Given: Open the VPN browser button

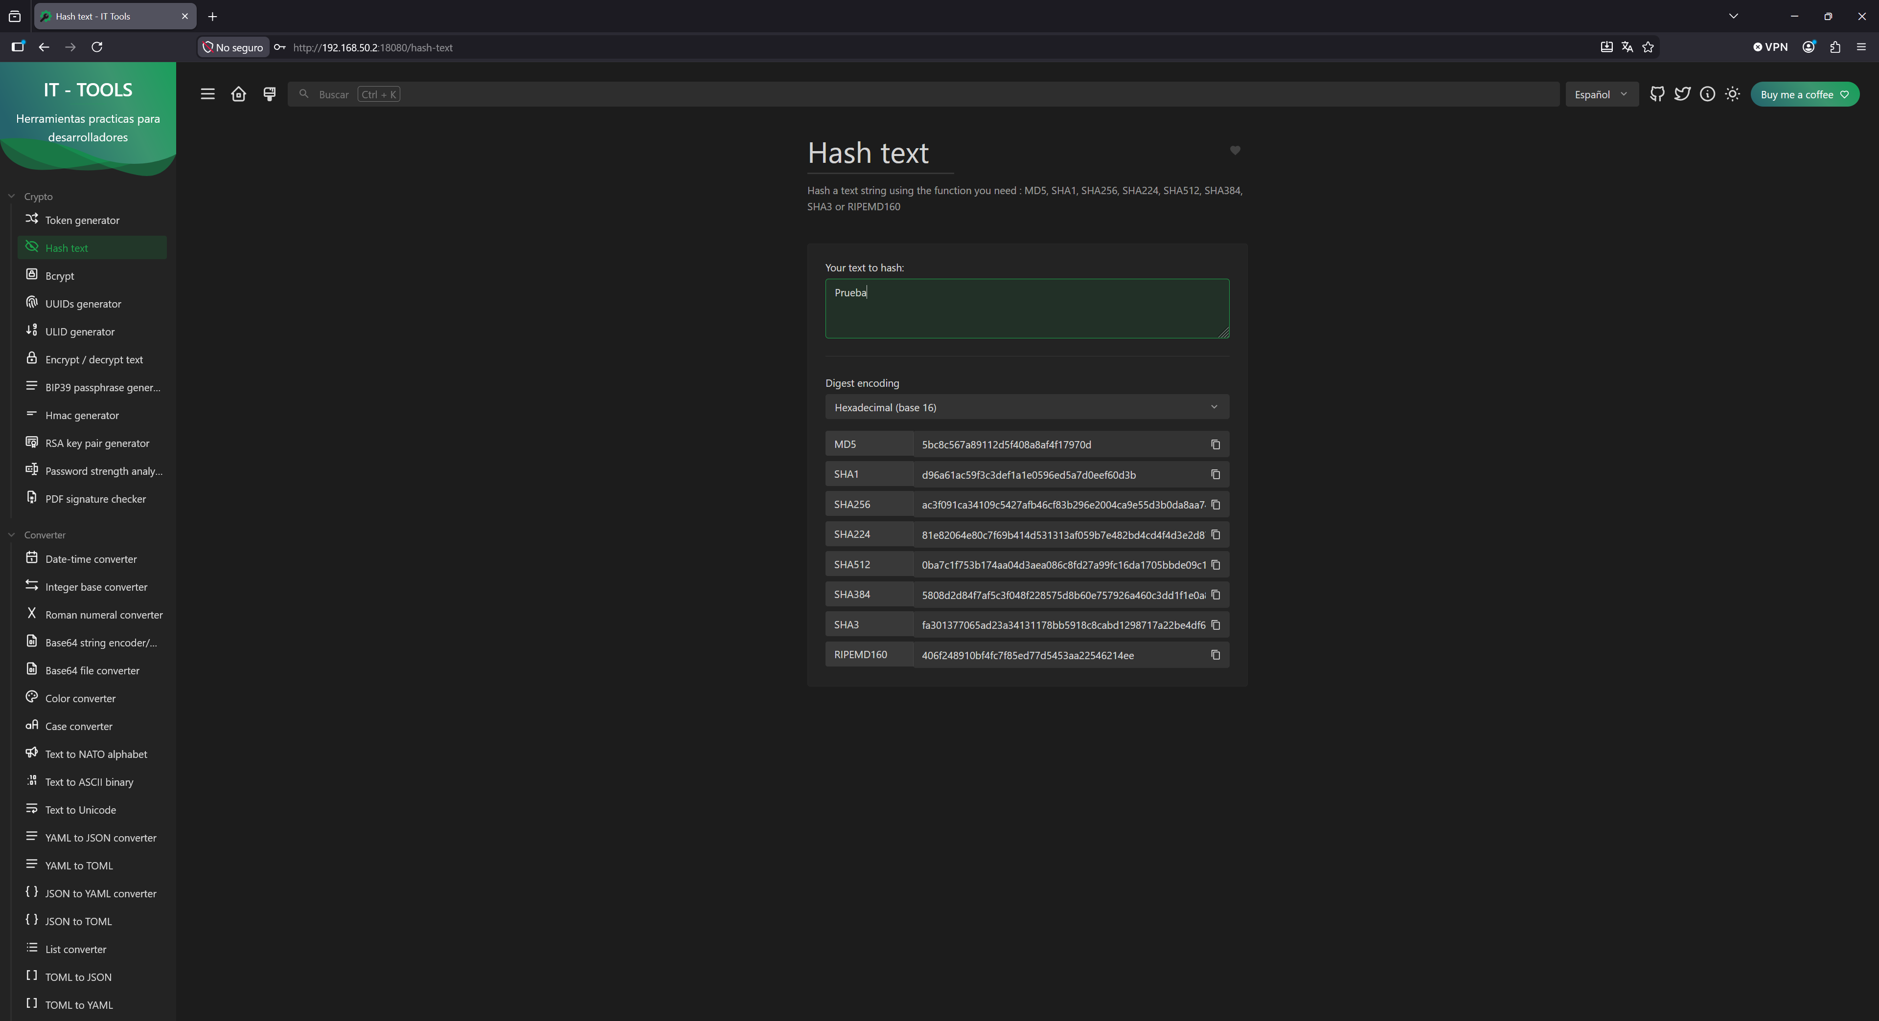Looking at the screenshot, I should click(1770, 47).
